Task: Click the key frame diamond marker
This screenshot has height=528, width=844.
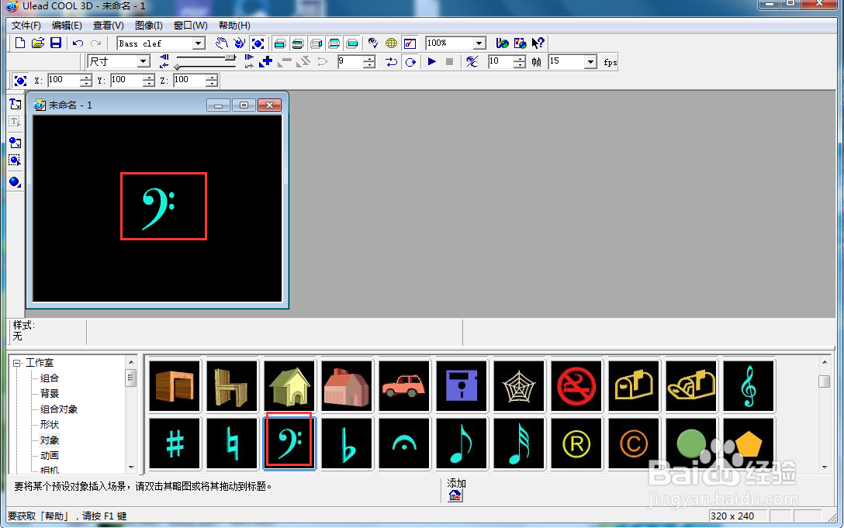Action: pos(177,67)
